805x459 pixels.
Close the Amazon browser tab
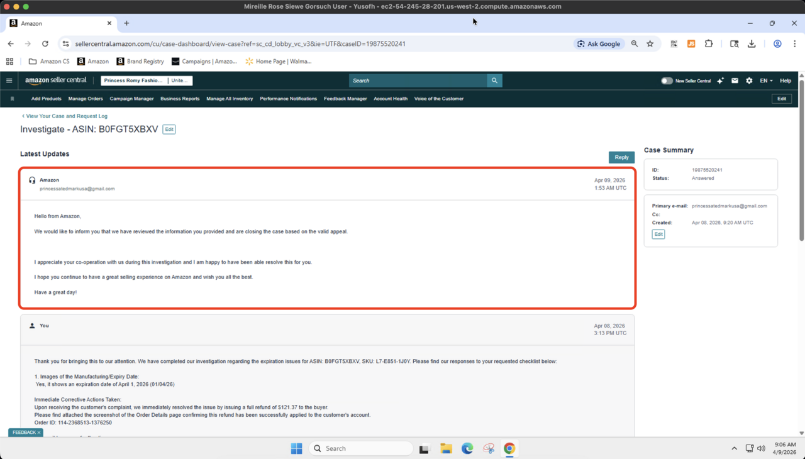[109, 23]
